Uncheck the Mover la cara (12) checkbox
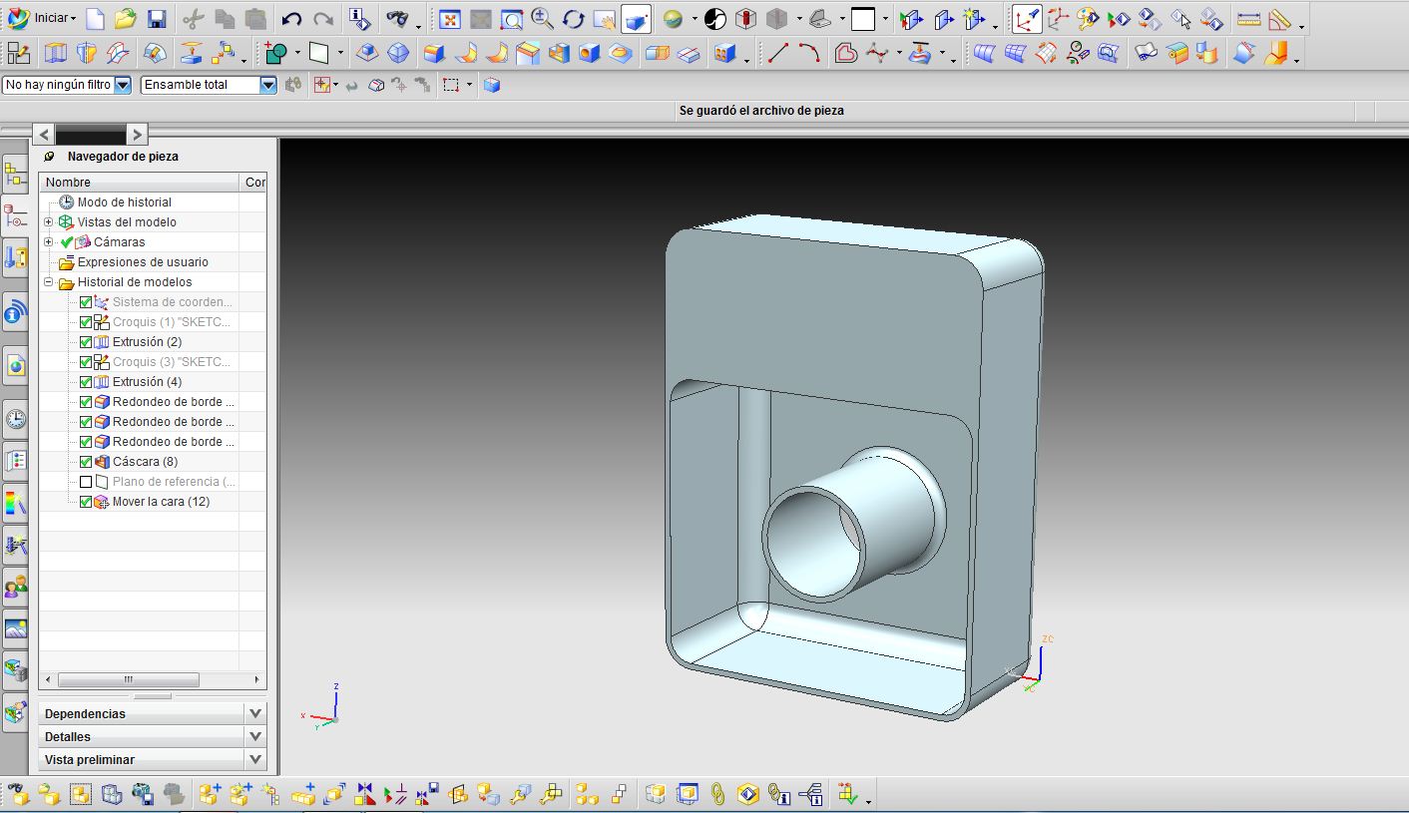Screen dimensions: 1409x813 pos(86,502)
